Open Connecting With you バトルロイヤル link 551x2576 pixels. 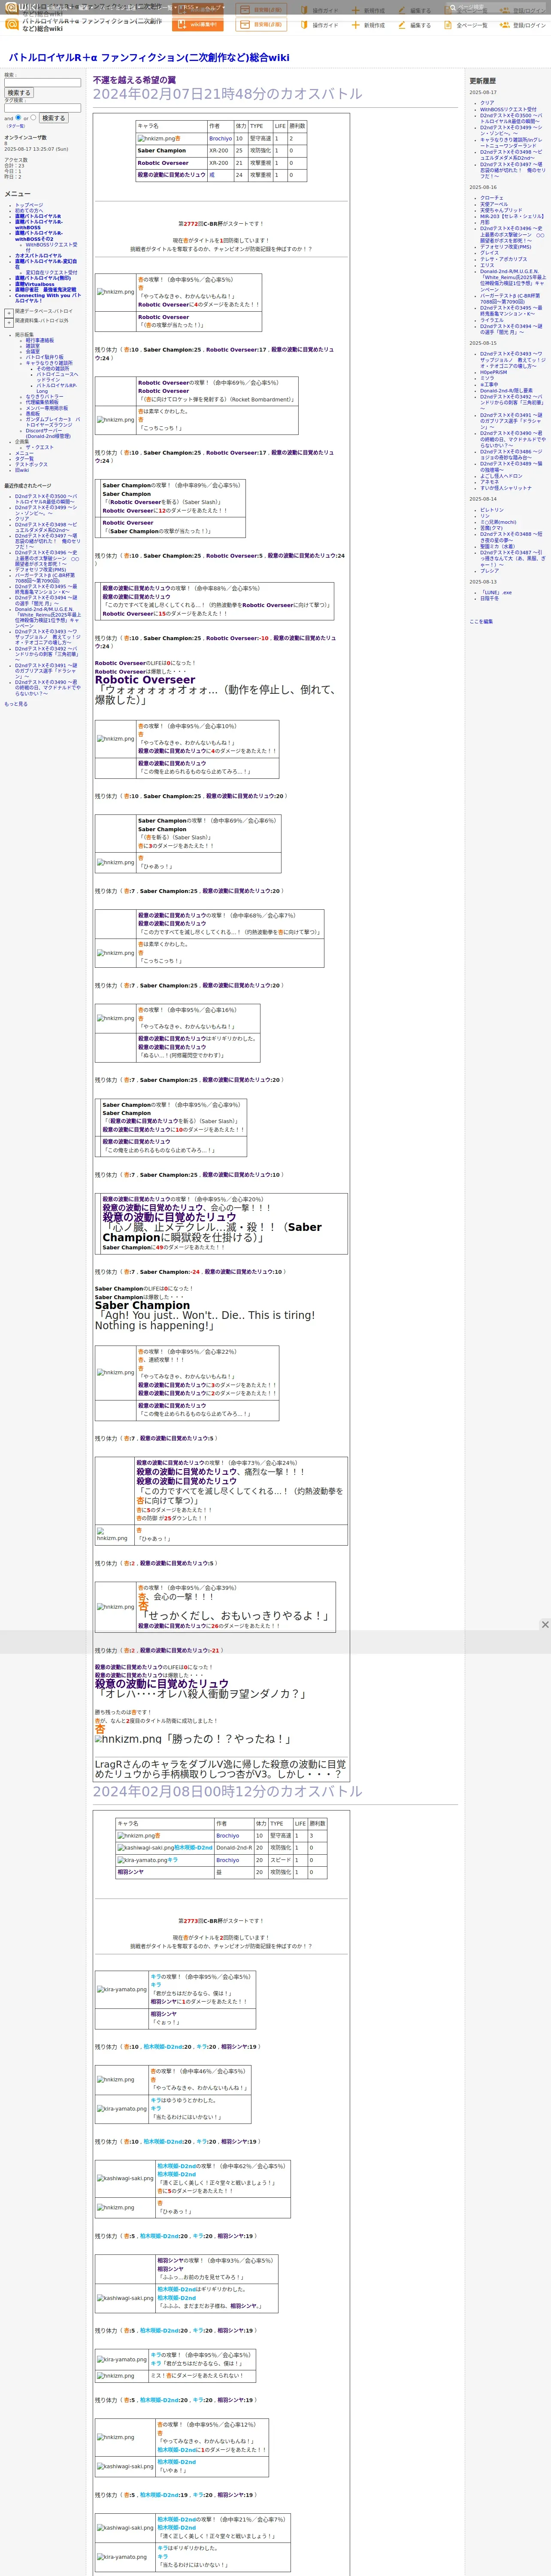click(47, 298)
